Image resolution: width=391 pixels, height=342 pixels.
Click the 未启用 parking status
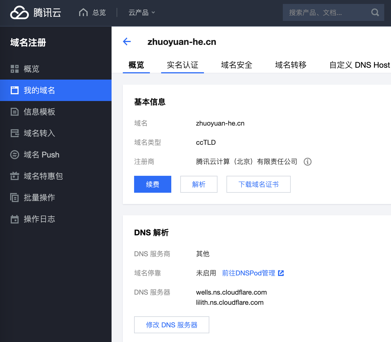point(206,273)
